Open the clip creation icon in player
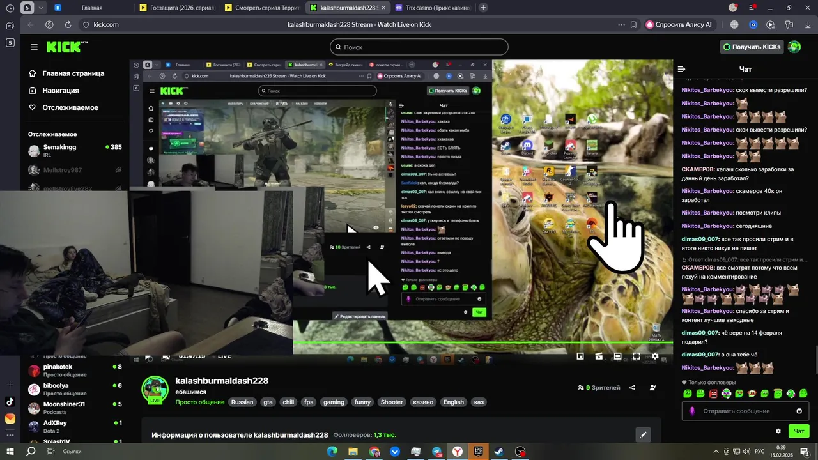This screenshot has height=460, width=818. (599, 356)
